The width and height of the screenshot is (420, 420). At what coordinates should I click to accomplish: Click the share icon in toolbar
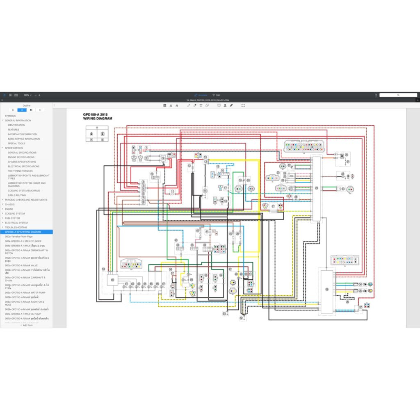pos(376,95)
